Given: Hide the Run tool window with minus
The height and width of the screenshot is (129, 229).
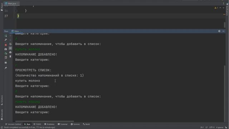Looking at the screenshot, I should pos(223,31).
